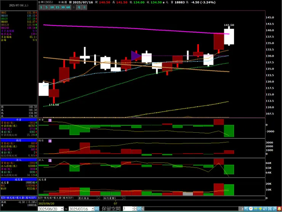282x212 pixels.
Task: Zoom in with the plus icon
Action: pos(260,209)
